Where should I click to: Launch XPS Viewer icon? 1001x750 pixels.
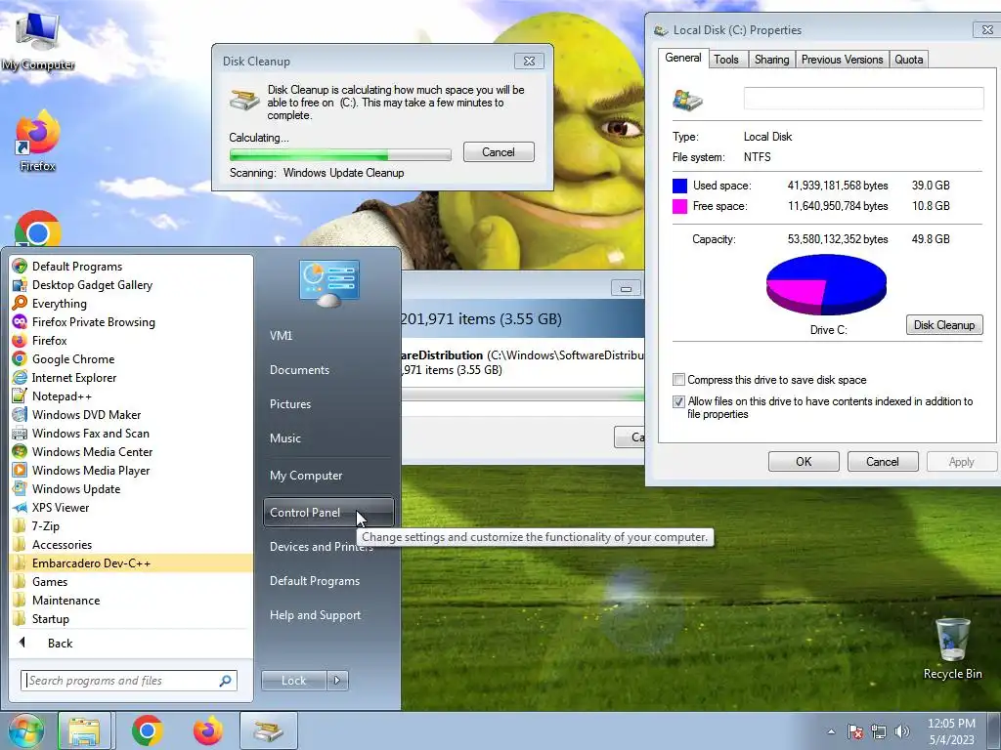pos(20,507)
